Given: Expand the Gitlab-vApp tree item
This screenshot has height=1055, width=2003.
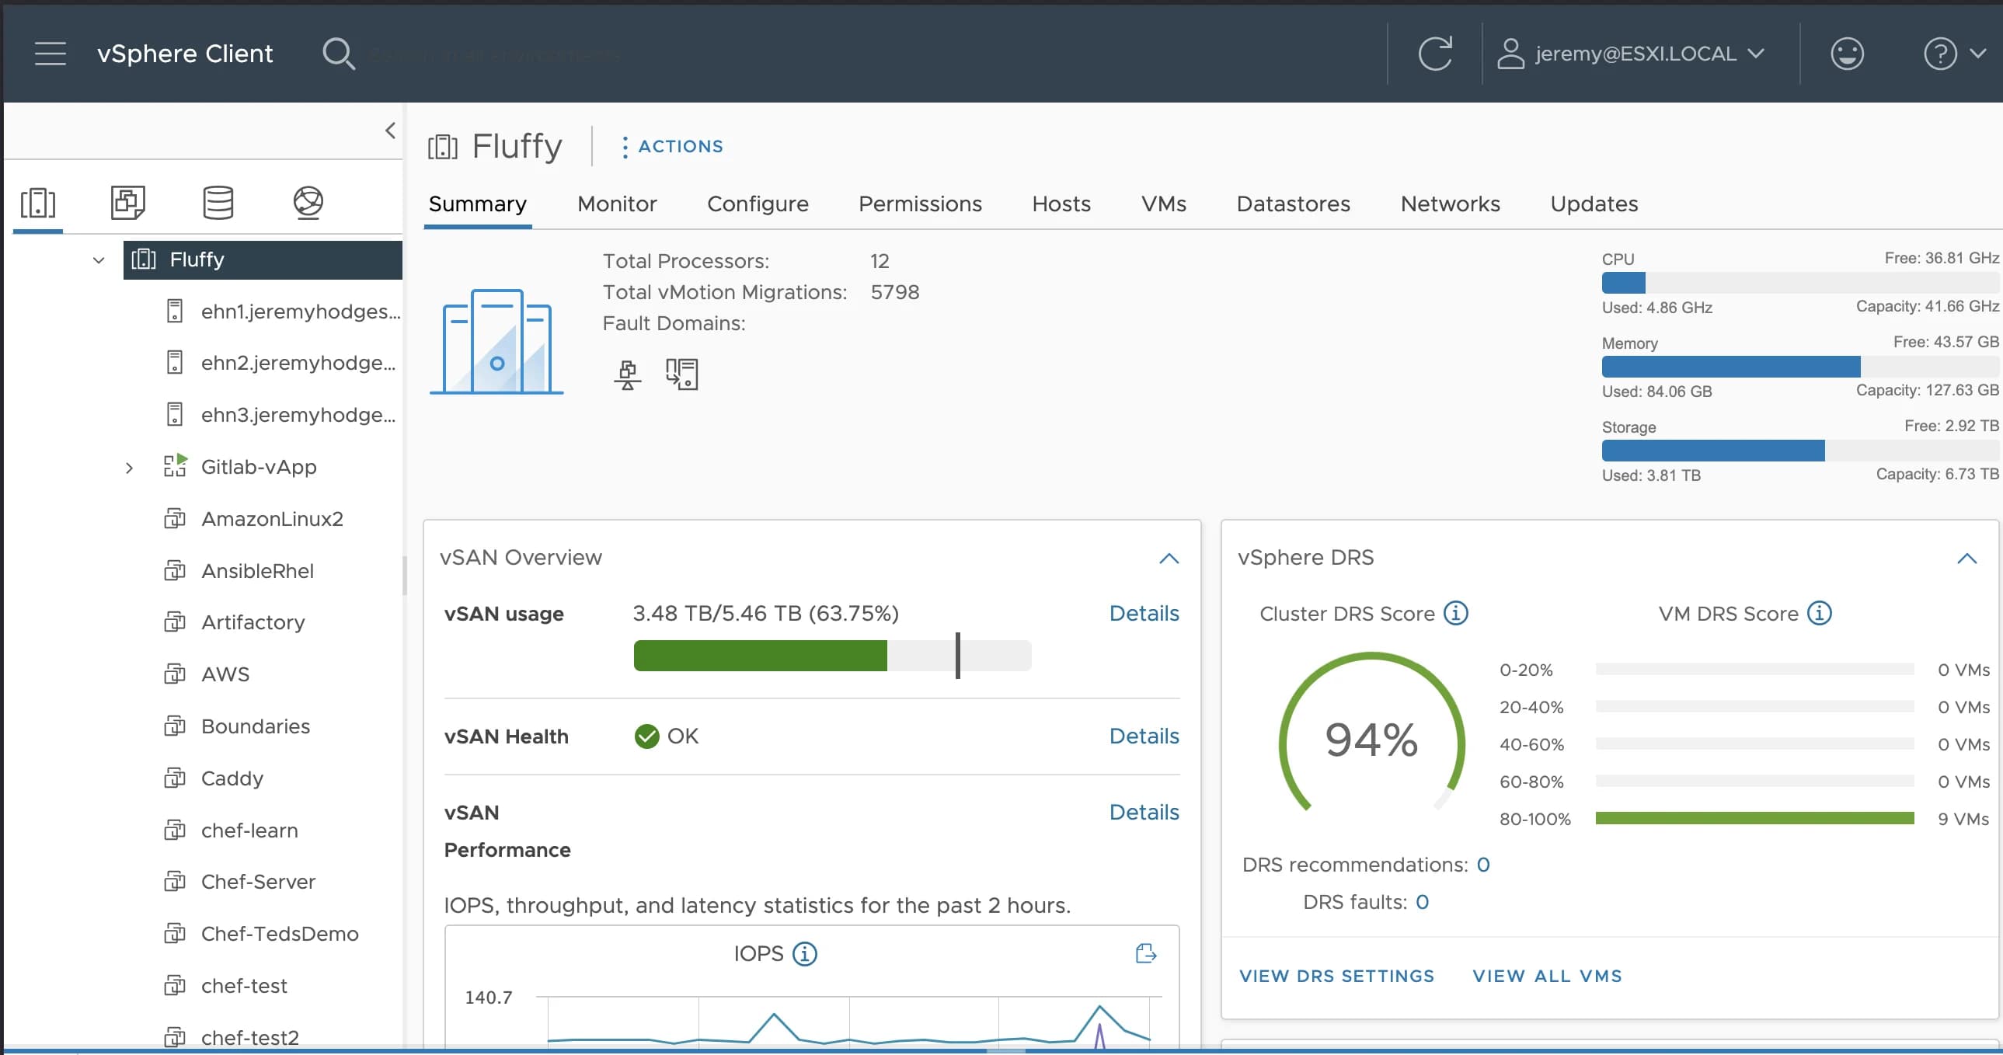Looking at the screenshot, I should [129, 466].
